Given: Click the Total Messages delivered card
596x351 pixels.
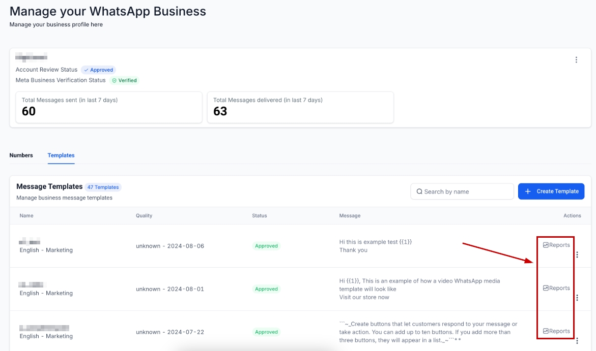Looking at the screenshot, I should pyautogui.click(x=300, y=107).
